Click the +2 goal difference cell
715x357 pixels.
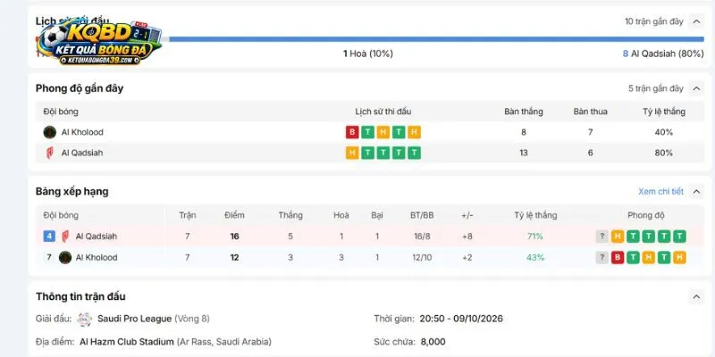[467, 257]
